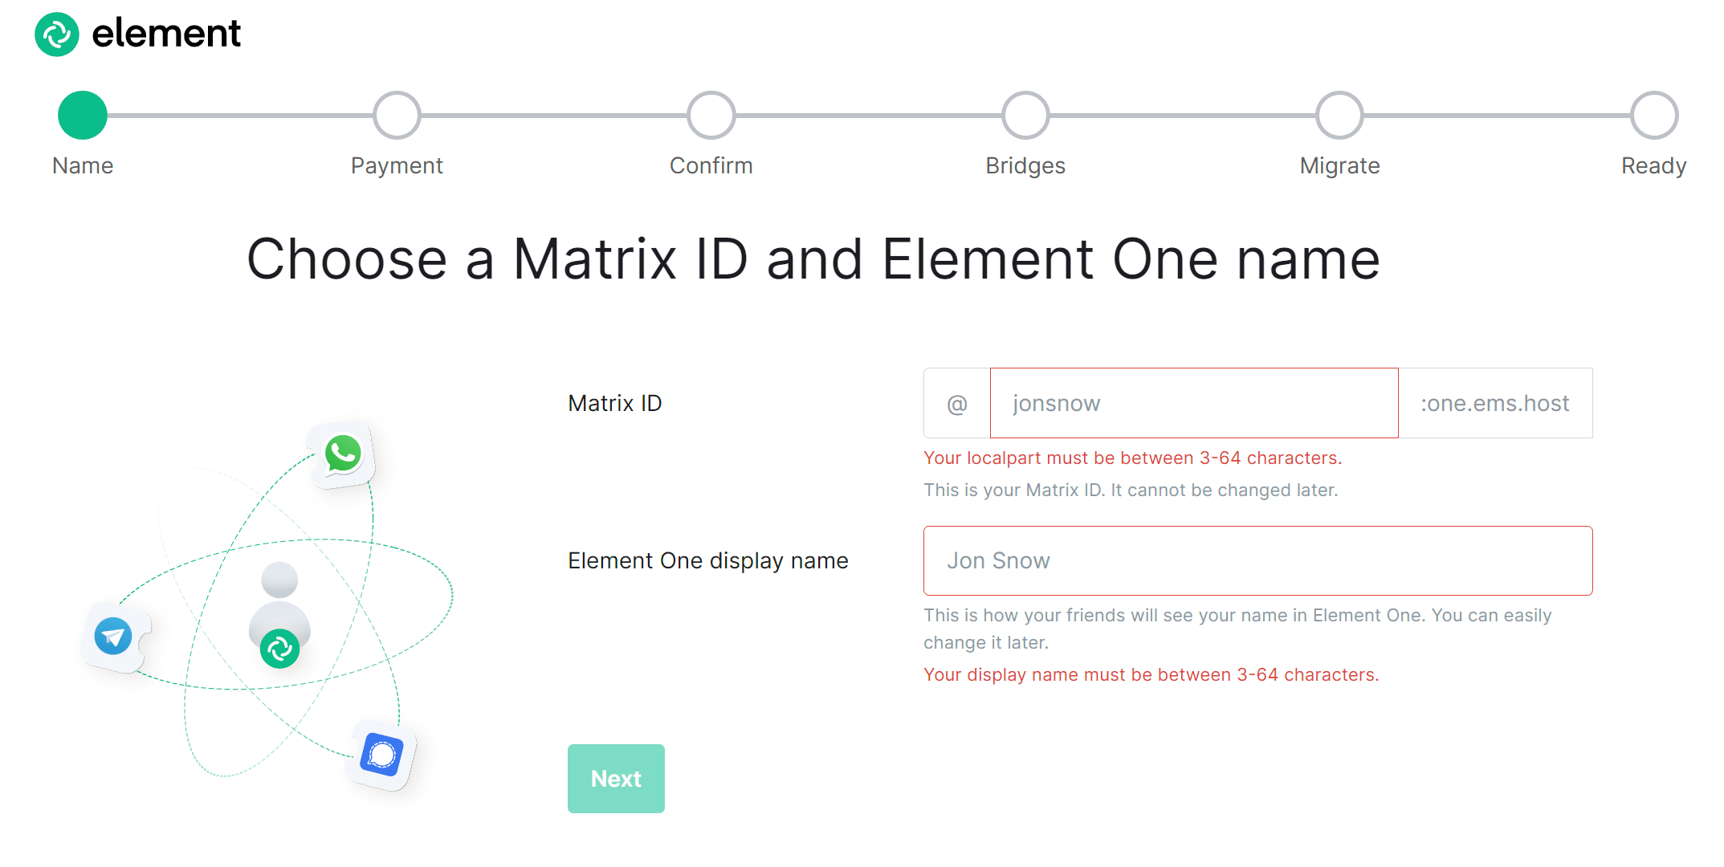This screenshot has width=1724, height=867.
Task: Click the Confirm step label
Action: [x=711, y=165]
